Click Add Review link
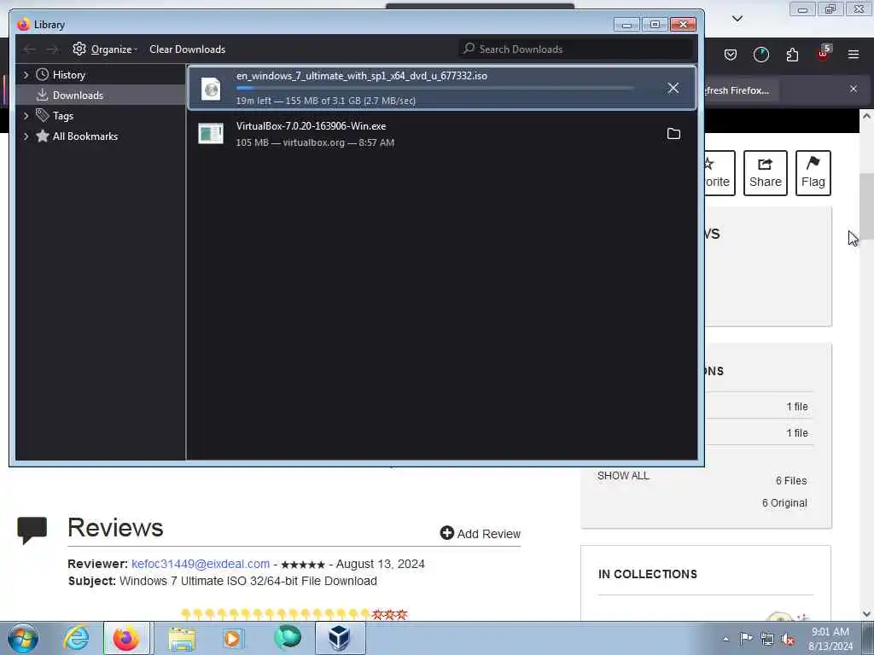This screenshot has height=655, width=874. [480, 534]
